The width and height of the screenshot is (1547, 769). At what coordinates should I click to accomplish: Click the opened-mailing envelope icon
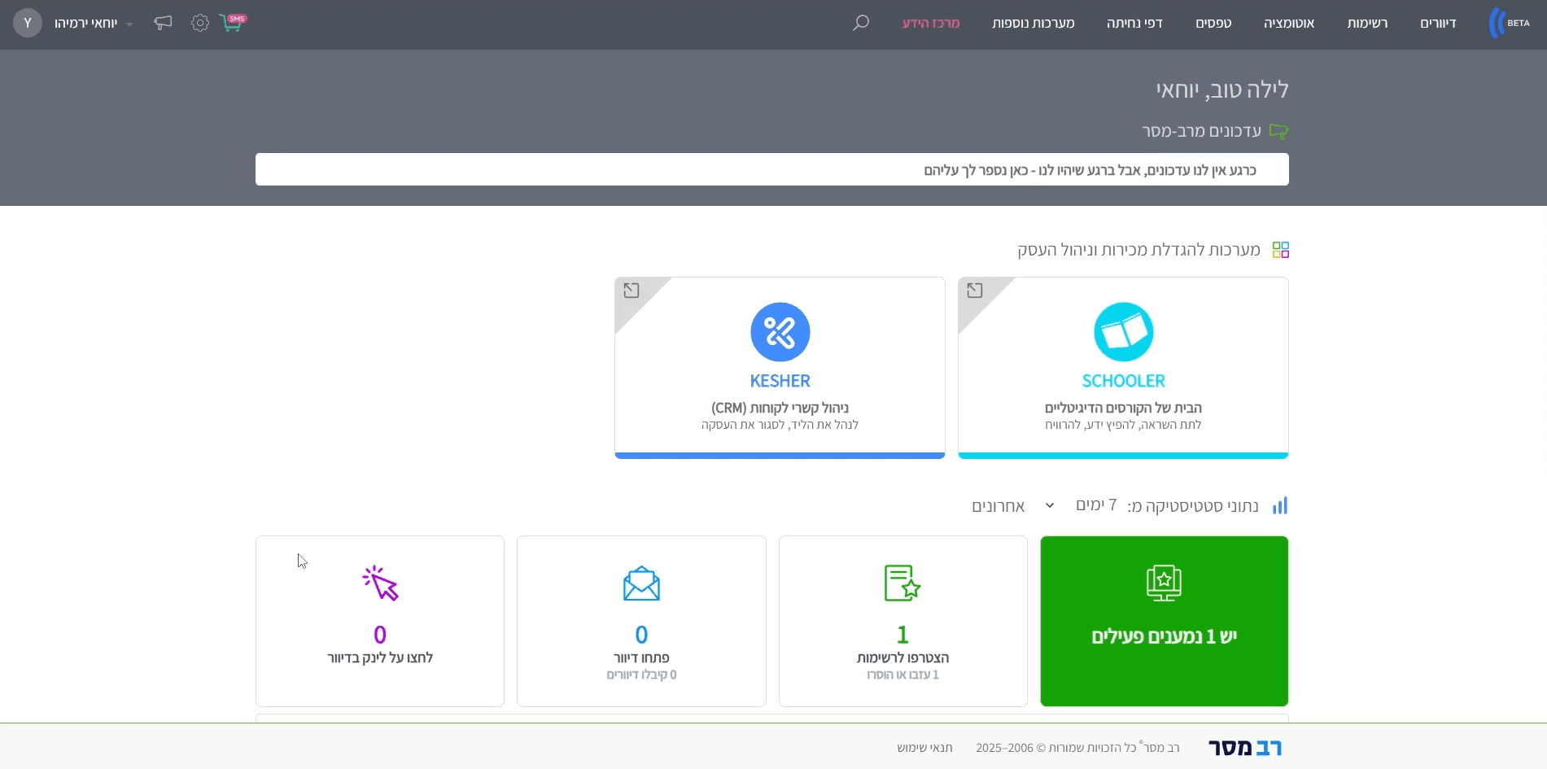click(641, 583)
